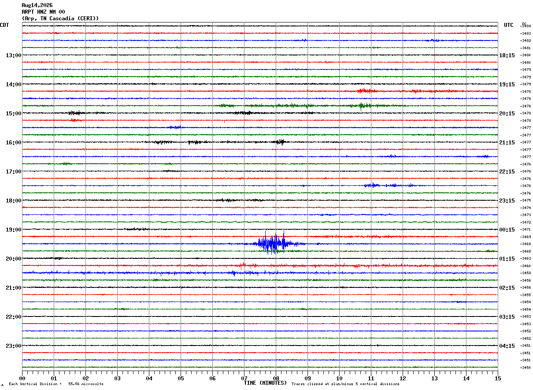This screenshot has width=533, height=390.
Task: Click the 18:15 UTC time label
Action: pos(507,55)
